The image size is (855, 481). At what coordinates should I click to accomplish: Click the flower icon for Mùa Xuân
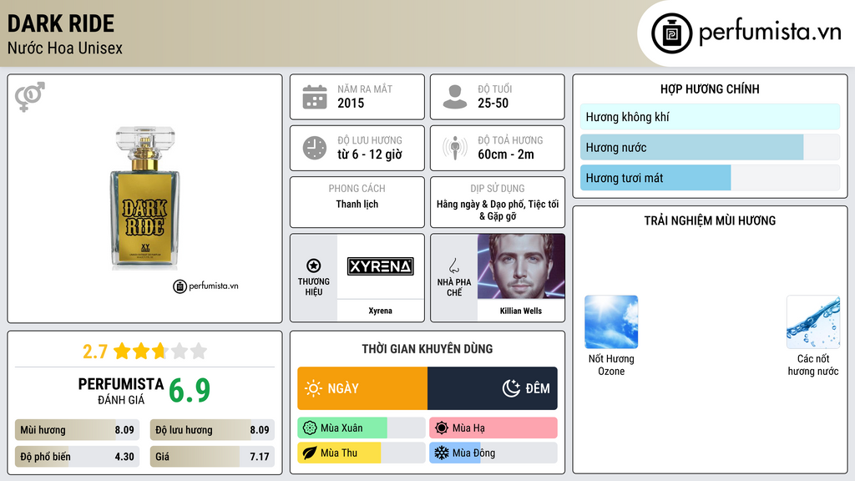point(310,428)
